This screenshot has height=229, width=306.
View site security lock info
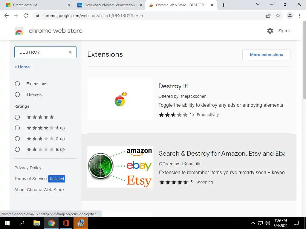(38, 16)
